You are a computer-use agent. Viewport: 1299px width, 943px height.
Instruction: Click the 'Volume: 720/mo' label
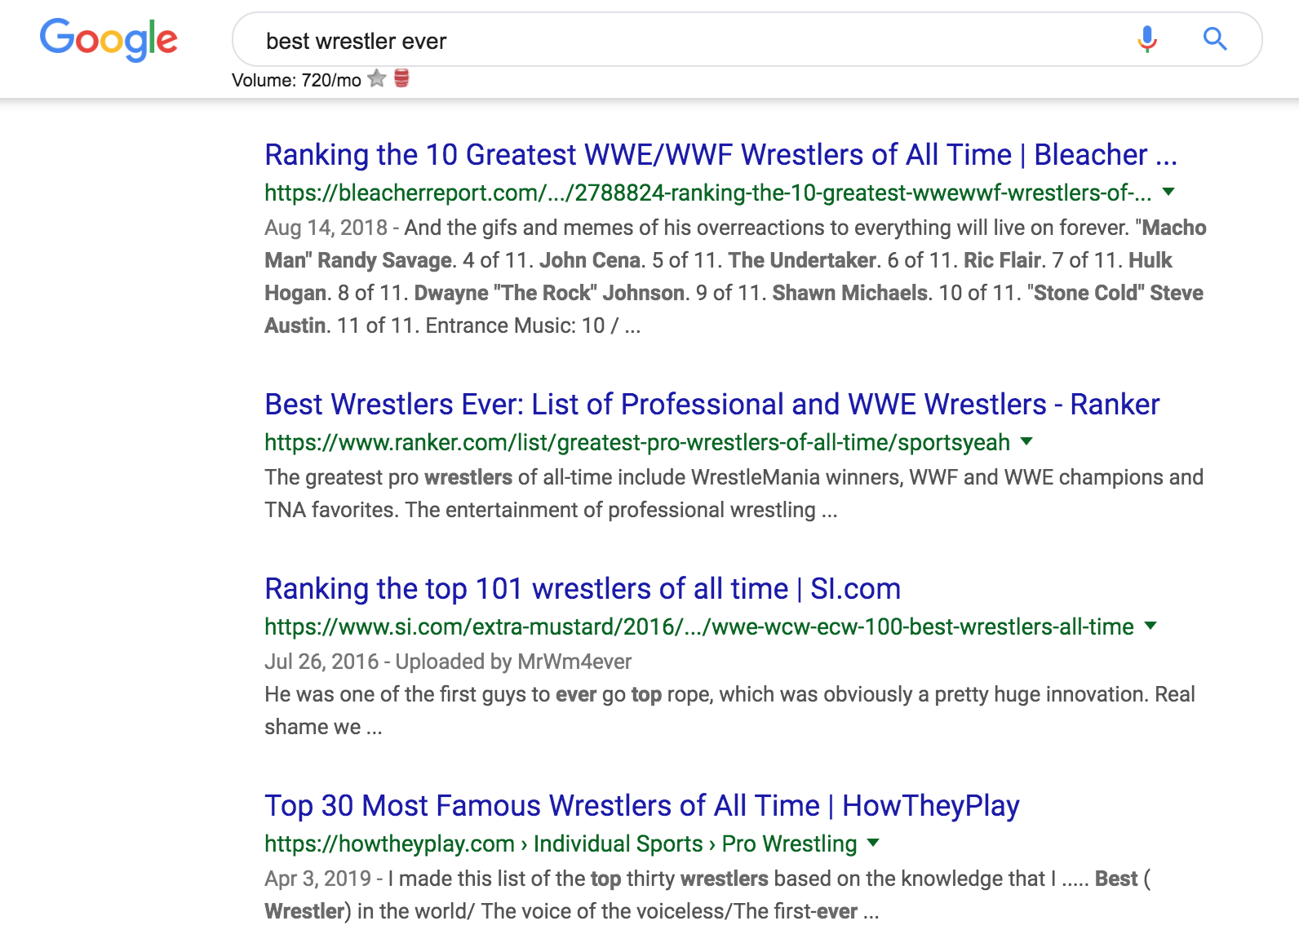click(x=296, y=80)
